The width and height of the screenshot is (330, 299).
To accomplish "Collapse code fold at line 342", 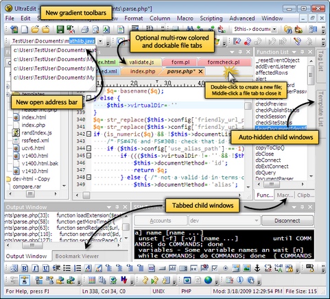I will 89,134.
